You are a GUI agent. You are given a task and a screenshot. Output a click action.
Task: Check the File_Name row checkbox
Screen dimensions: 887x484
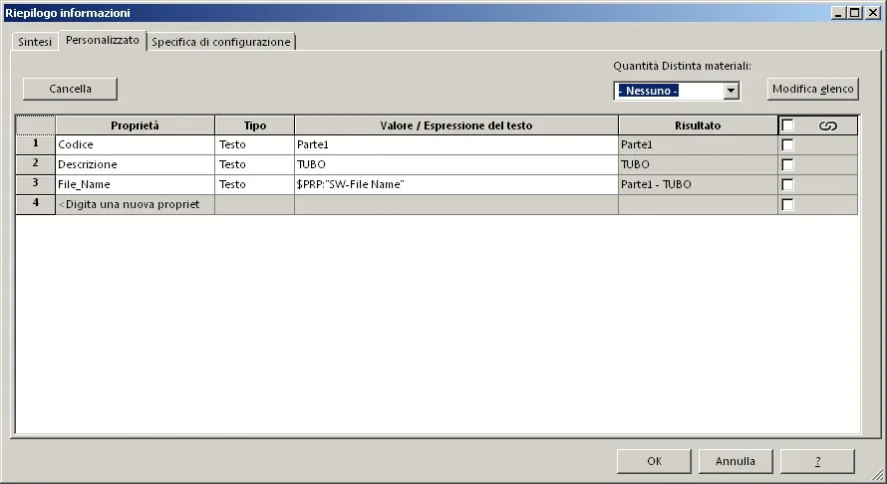pos(788,185)
